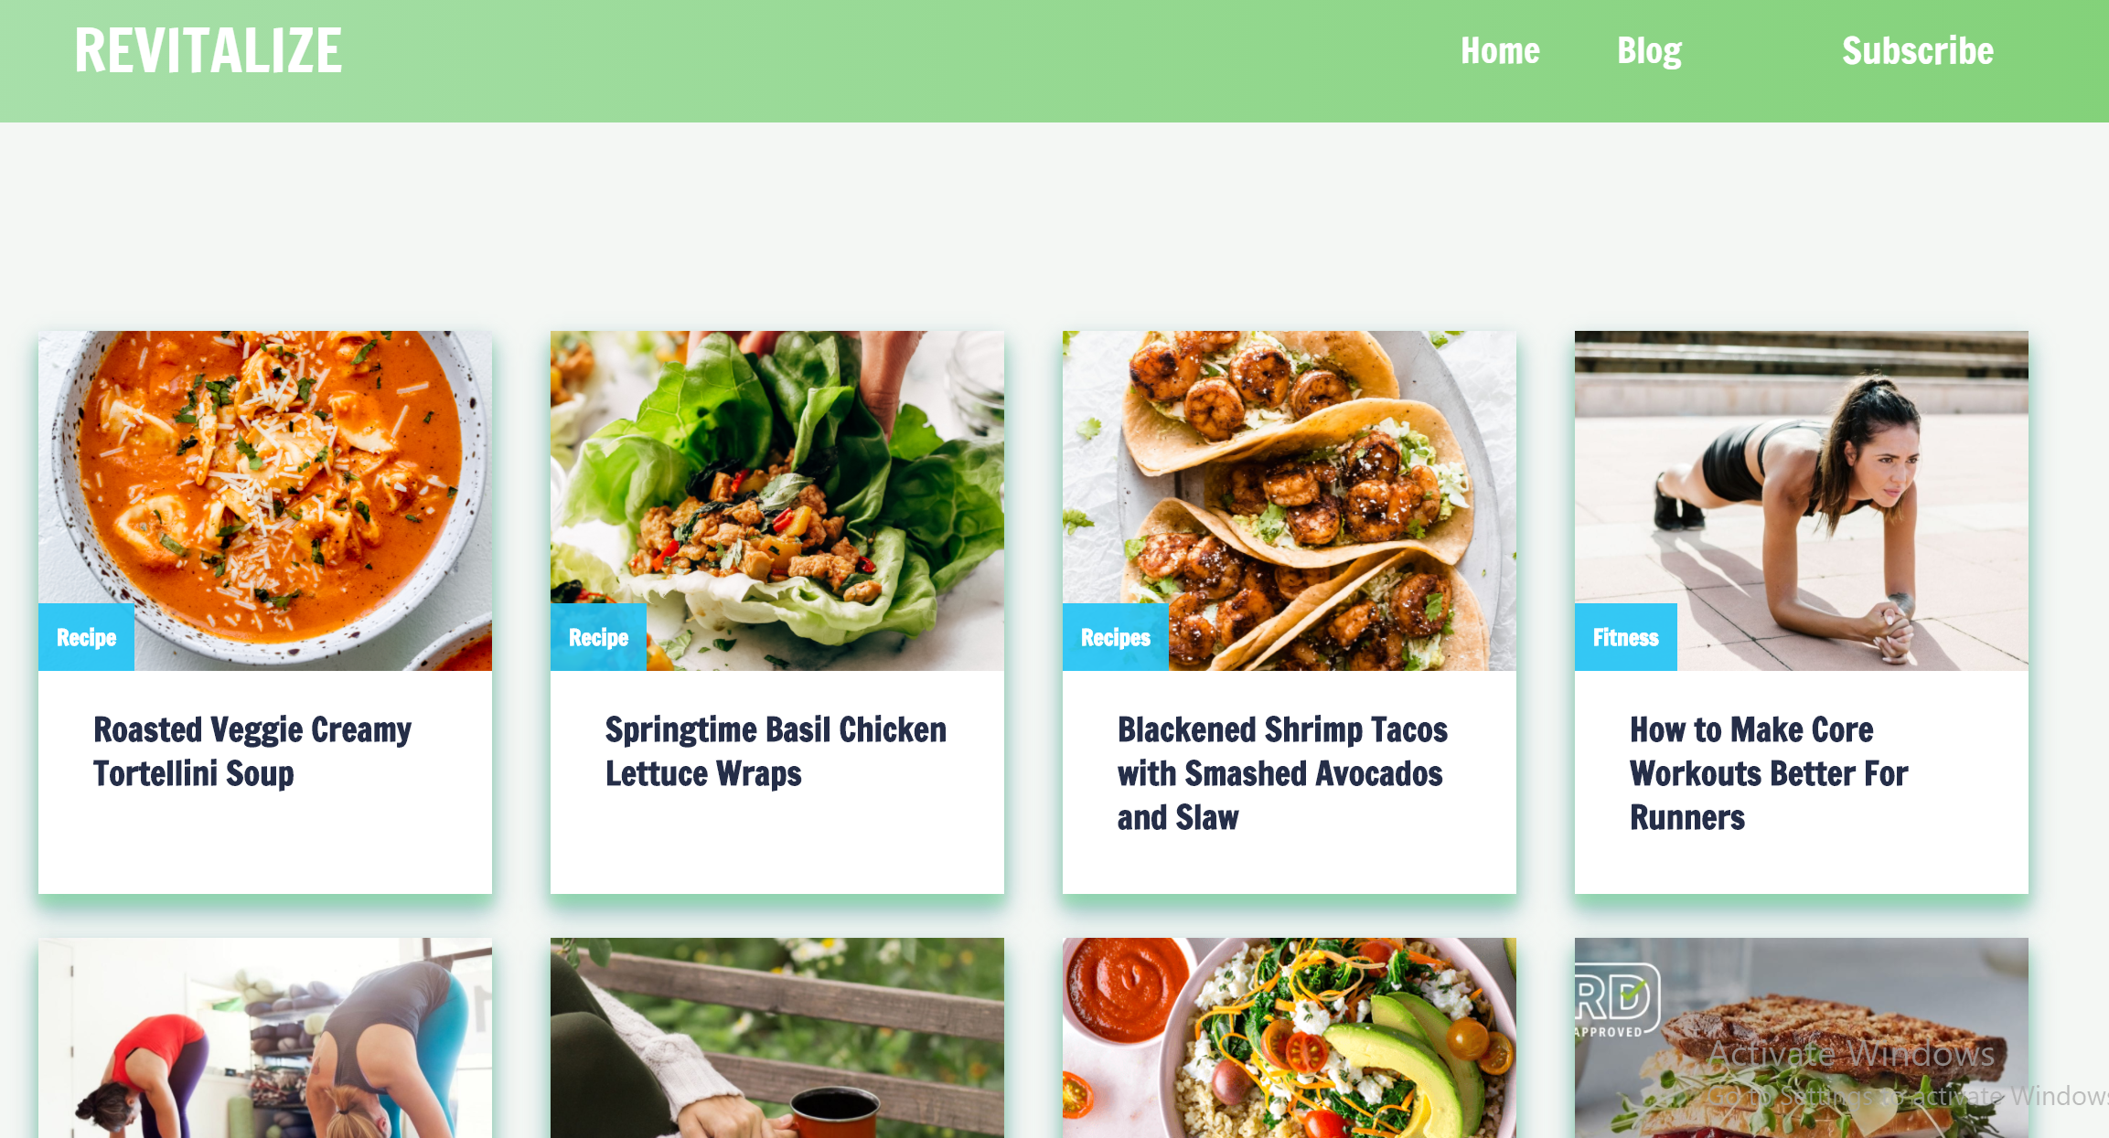Click the woman planking workout image
The height and width of the screenshot is (1138, 2109).
1802,500
